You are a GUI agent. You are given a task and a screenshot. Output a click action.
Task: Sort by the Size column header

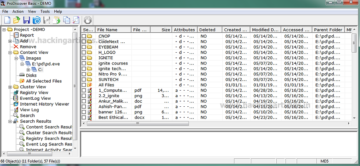click(161, 30)
